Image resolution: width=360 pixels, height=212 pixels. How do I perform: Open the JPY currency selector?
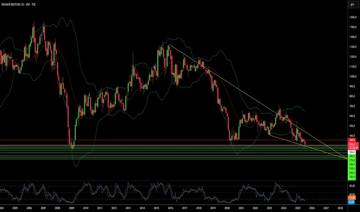pyautogui.click(x=352, y=5)
